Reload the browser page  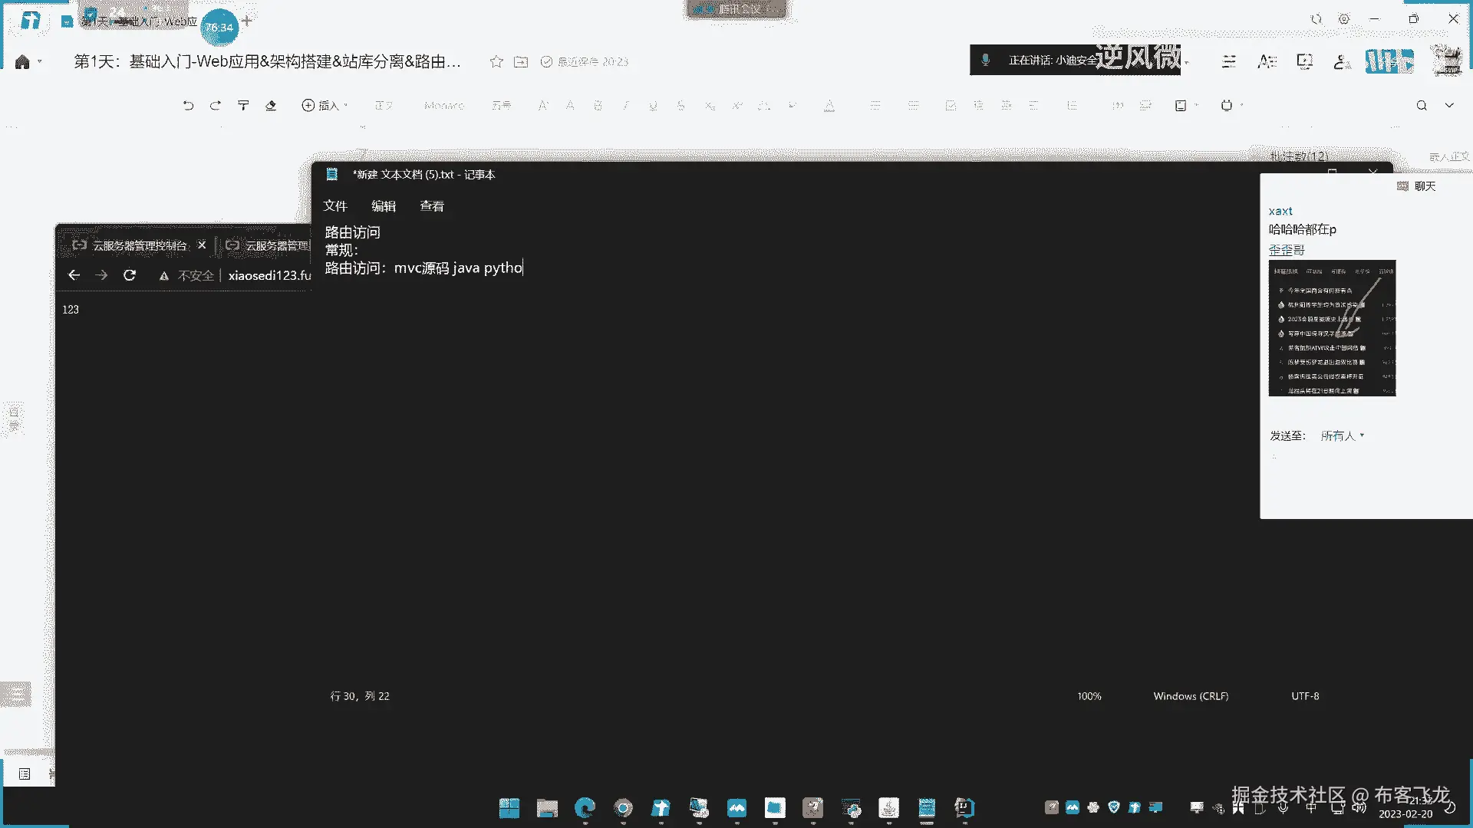coord(130,275)
